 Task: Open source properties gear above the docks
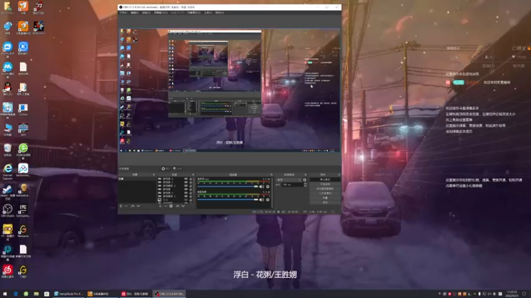[165, 169]
